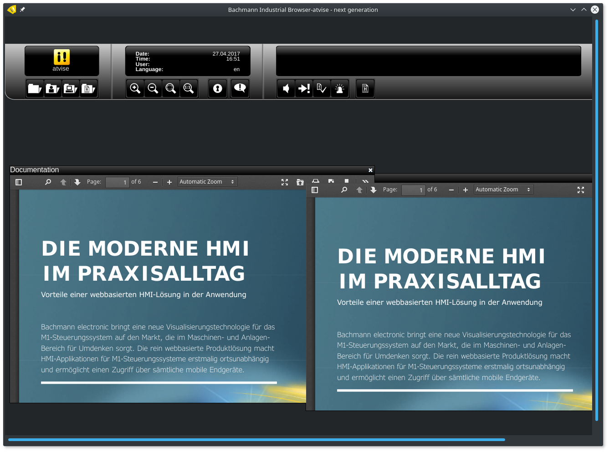This screenshot has height=452, width=609.
Task: Open the report folder menu icon
Action: click(88, 88)
